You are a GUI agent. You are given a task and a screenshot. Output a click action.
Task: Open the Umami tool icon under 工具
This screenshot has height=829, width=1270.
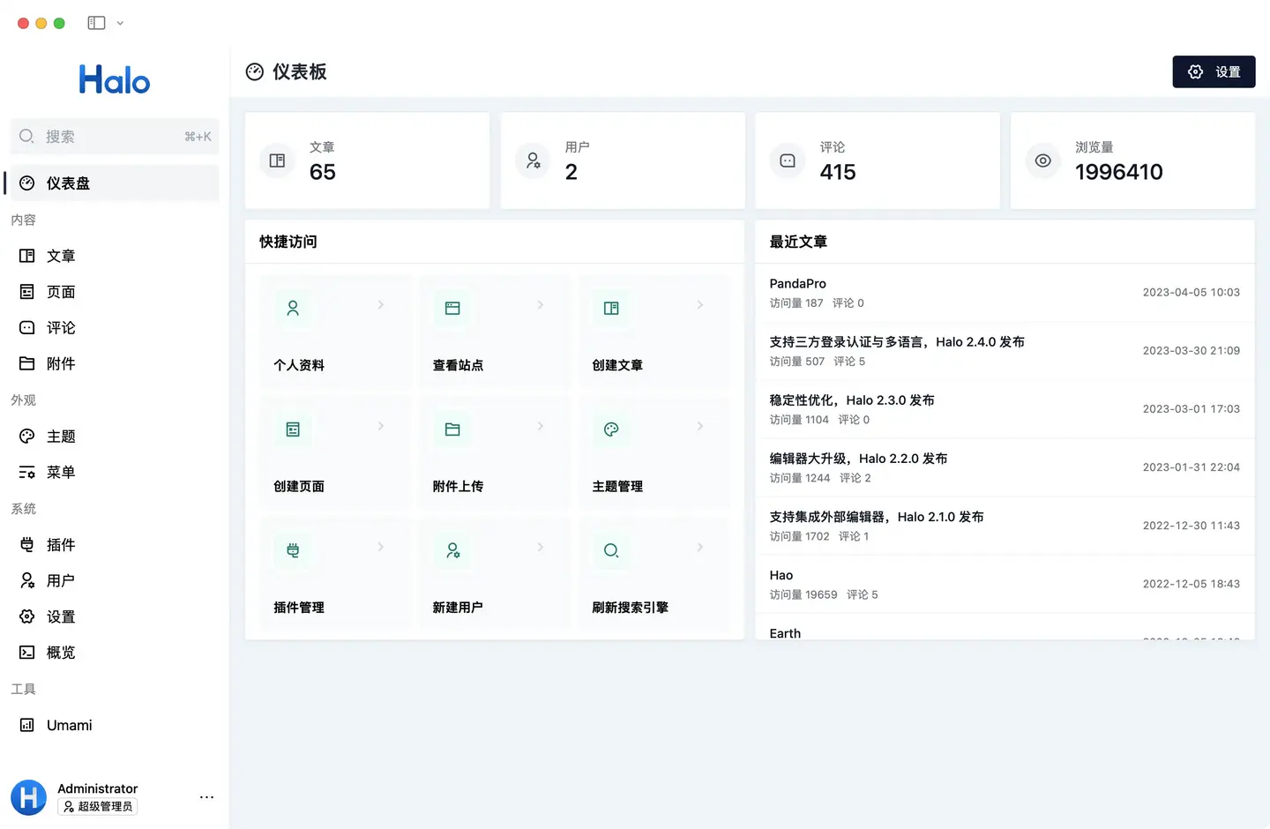coord(27,724)
